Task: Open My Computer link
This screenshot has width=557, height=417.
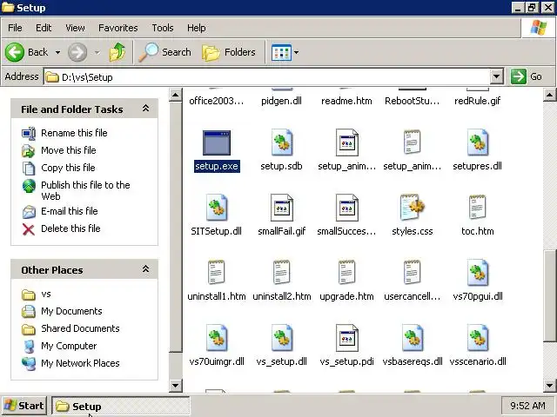Action: pos(69,346)
